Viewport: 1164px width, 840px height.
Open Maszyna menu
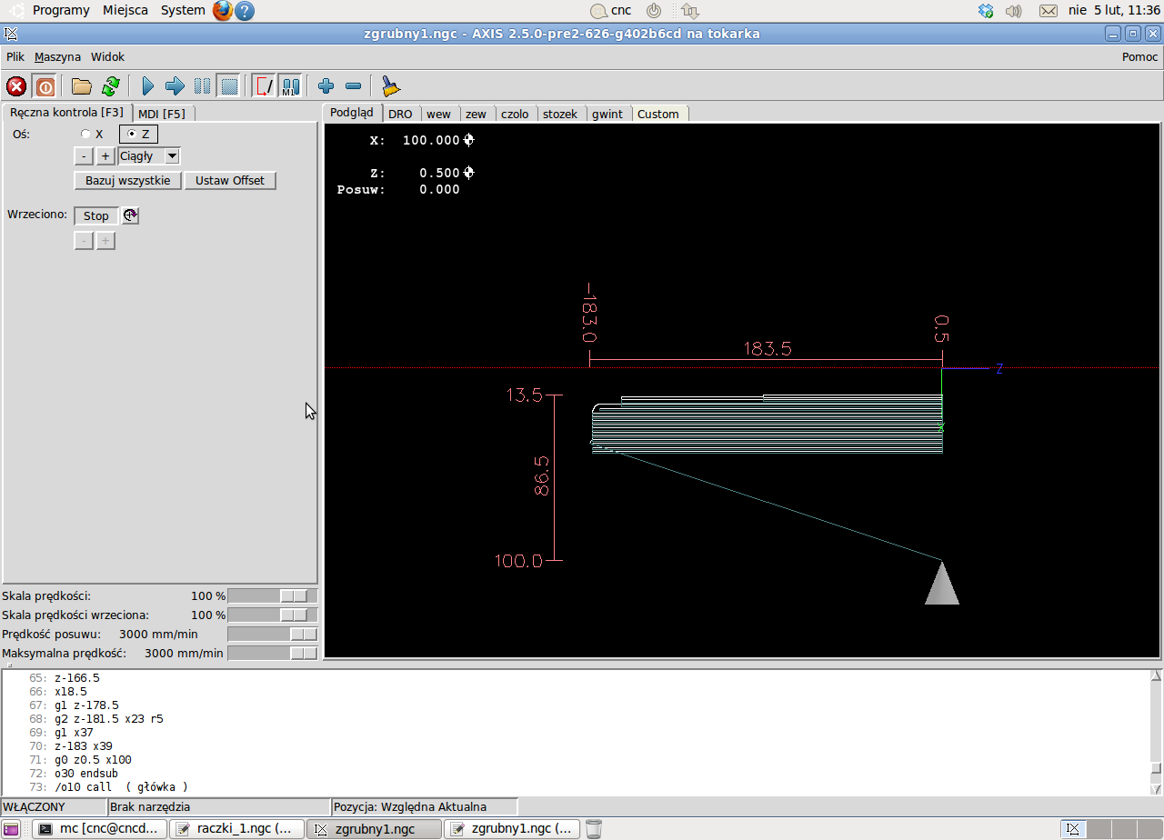coord(57,56)
